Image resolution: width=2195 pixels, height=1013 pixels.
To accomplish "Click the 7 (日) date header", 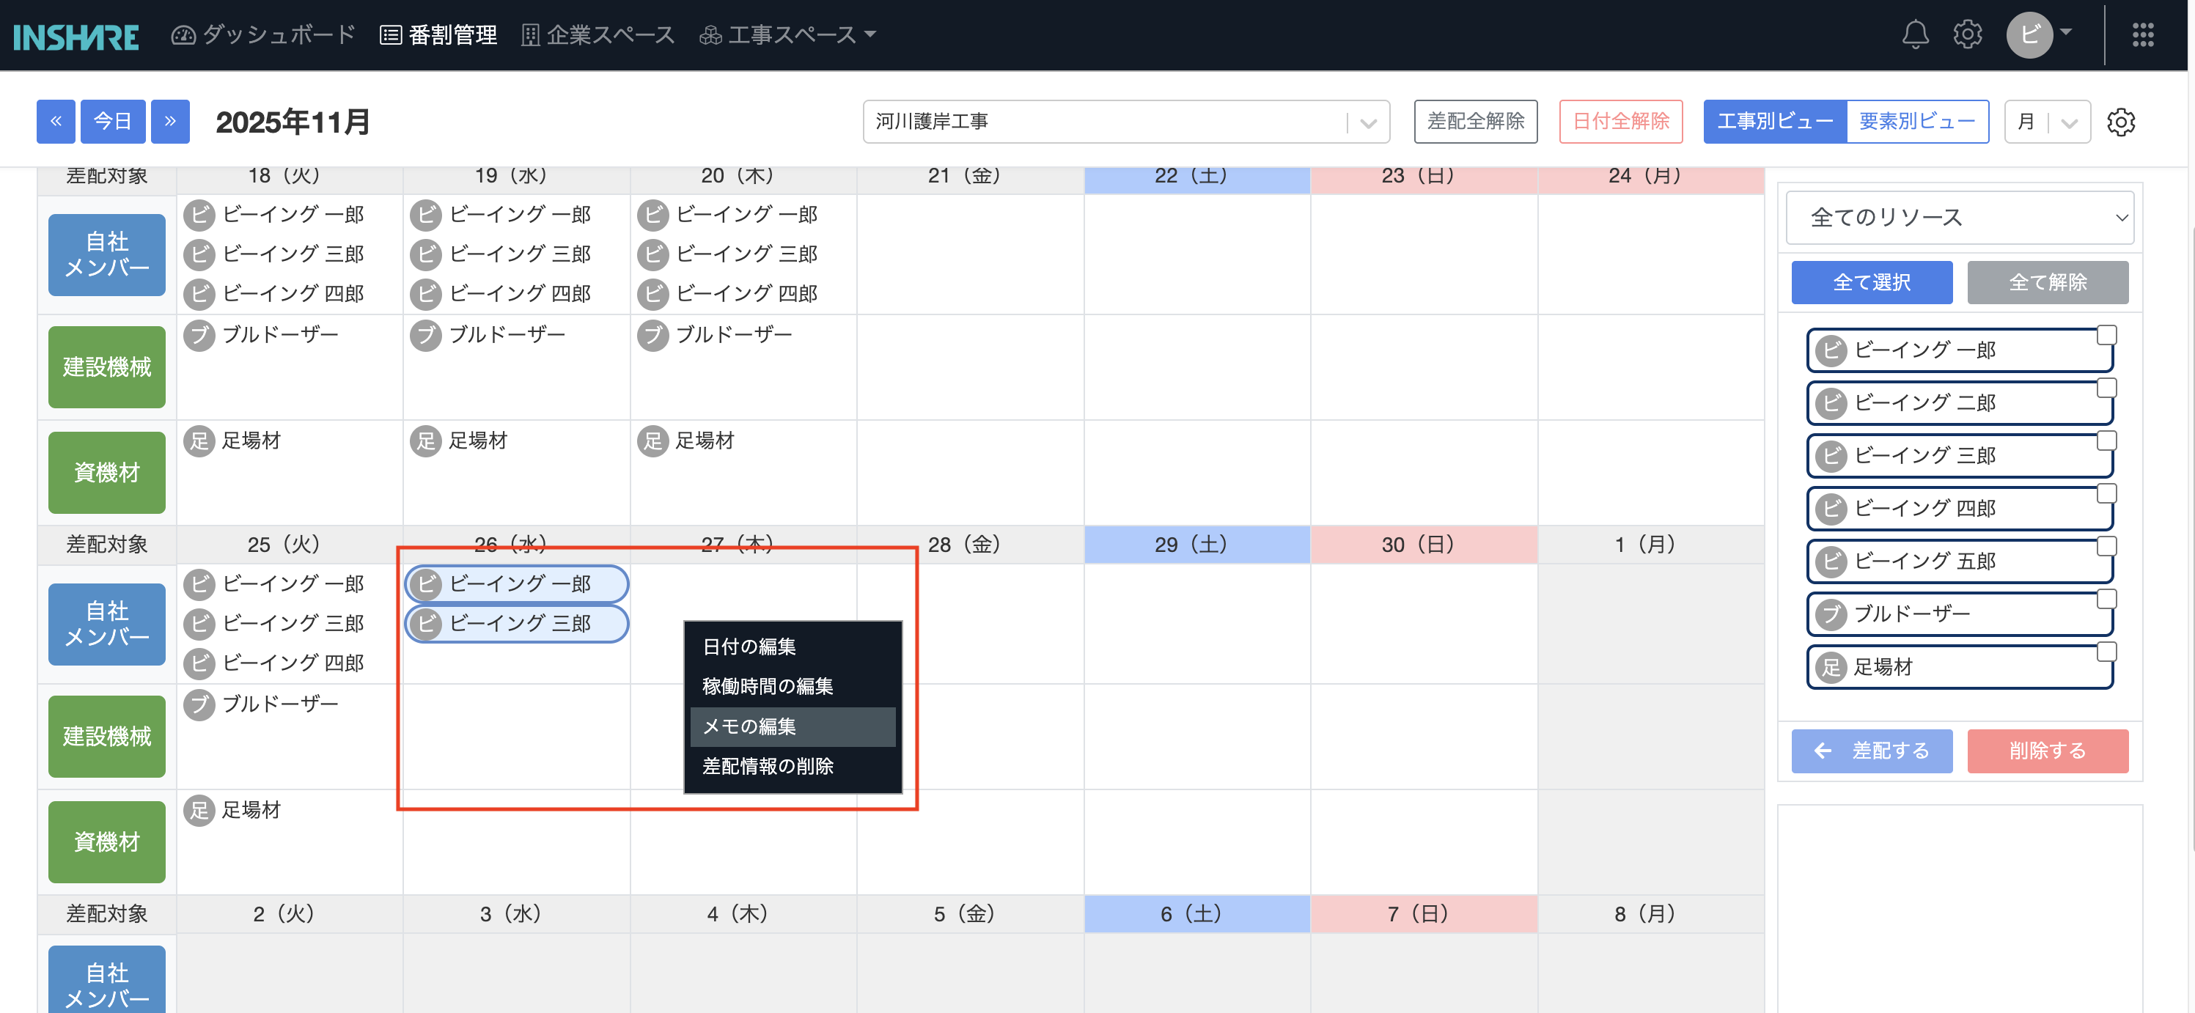I will pyautogui.click(x=1424, y=914).
